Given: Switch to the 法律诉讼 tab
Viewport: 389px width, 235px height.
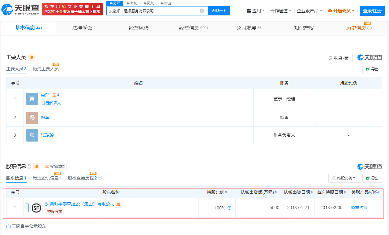Looking at the screenshot, I should click(x=83, y=28).
